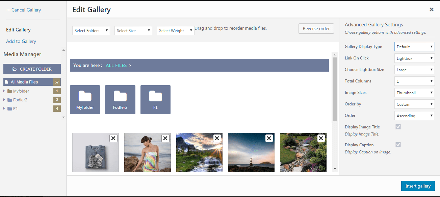Open the Myfolder folder in the media browser
The width and height of the screenshot is (440, 197).
[x=85, y=100]
